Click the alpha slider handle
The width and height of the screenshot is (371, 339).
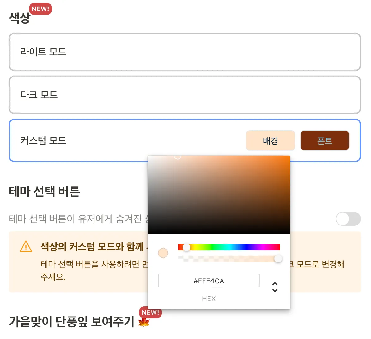pos(278,259)
